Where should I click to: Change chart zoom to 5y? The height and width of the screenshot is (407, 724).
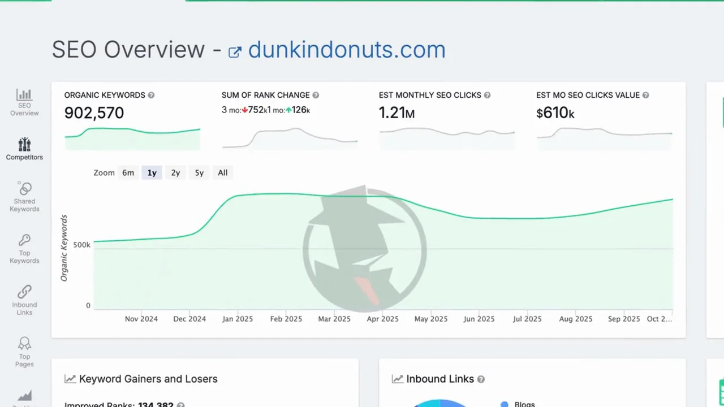pos(199,173)
